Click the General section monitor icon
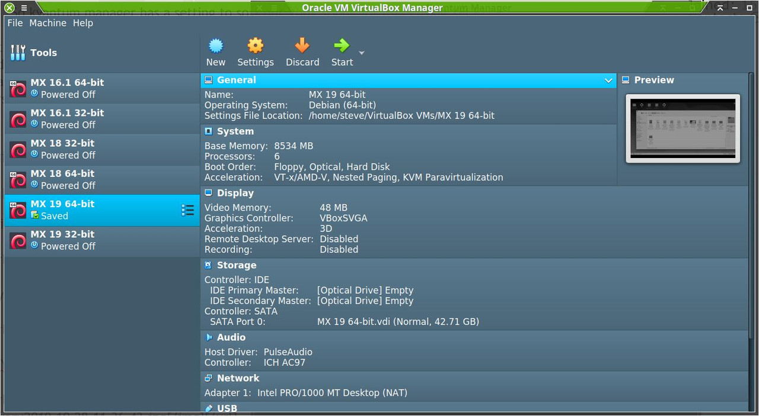This screenshot has height=416, width=759. pyautogui.click(x=209, y=80)
